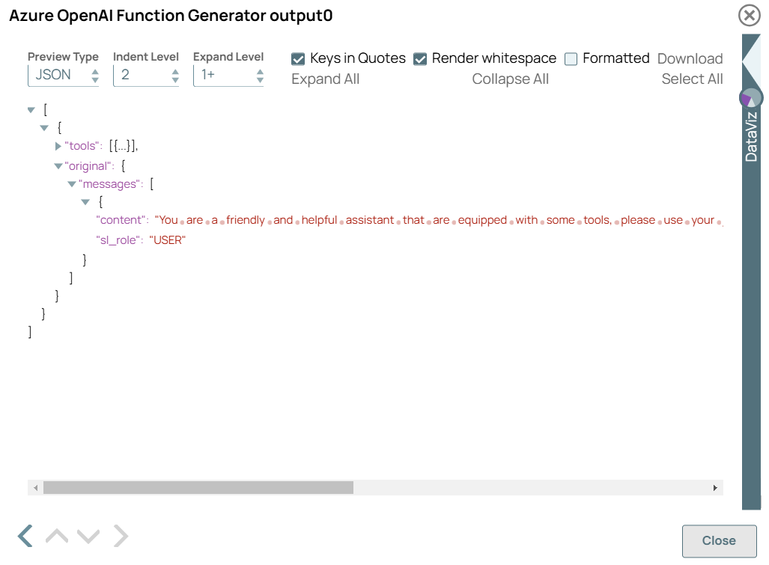Click the upward record navigation arrow

point(55,536)
